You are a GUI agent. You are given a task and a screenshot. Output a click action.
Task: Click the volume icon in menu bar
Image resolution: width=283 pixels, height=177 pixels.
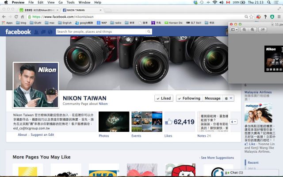click(221, 2)
